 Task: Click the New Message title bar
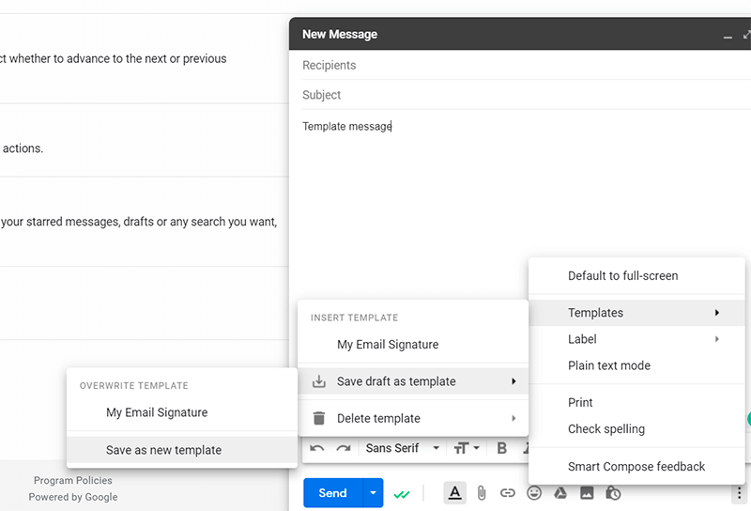520,34
